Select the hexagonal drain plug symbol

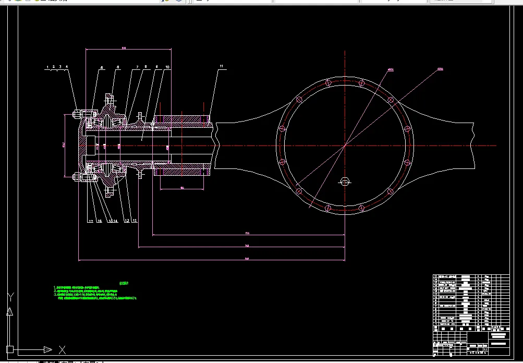[x=345, y=182]
